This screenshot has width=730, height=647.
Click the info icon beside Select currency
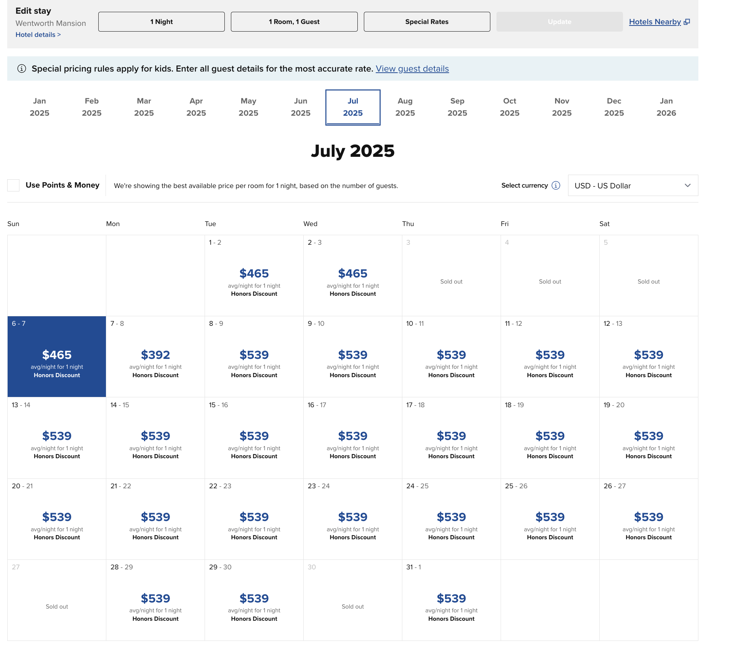[x=556, y=185]
